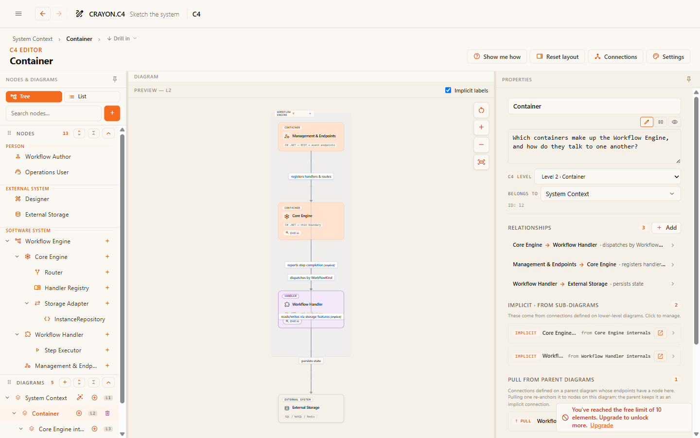The width and height of the screenshot is (700, 438).
Task: Add child under Handler Registry node
Action: (107, 288)
